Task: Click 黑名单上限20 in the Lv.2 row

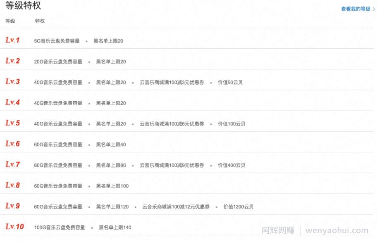Action: pyautogui.click(x=111, y=62)
